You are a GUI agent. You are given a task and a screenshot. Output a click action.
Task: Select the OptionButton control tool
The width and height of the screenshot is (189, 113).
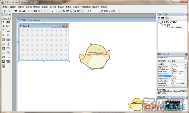[8, 35]
